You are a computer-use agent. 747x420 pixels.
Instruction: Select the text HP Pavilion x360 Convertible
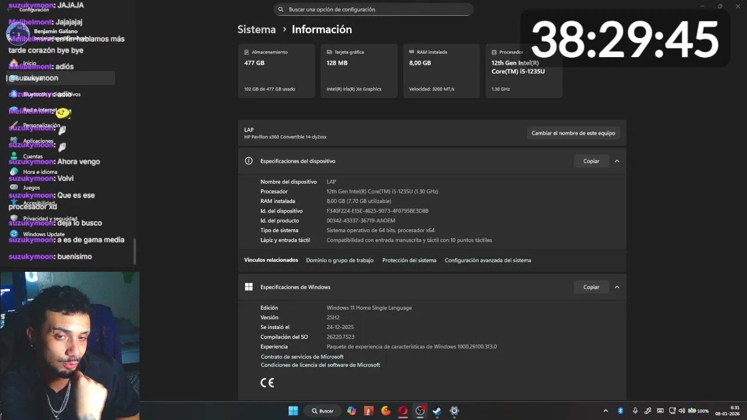285,137
